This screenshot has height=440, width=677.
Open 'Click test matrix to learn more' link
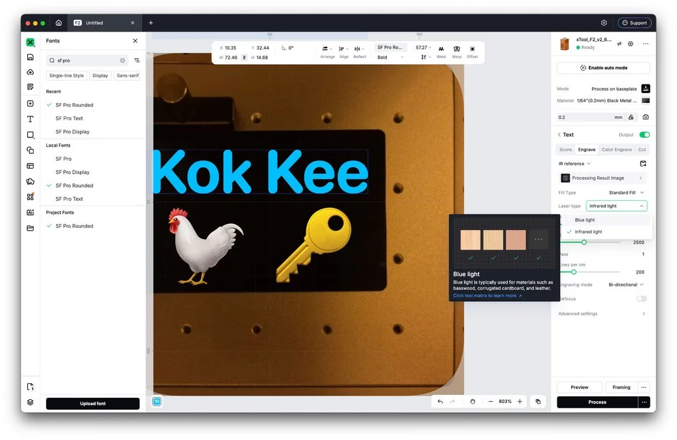click(x=487, y=295)
